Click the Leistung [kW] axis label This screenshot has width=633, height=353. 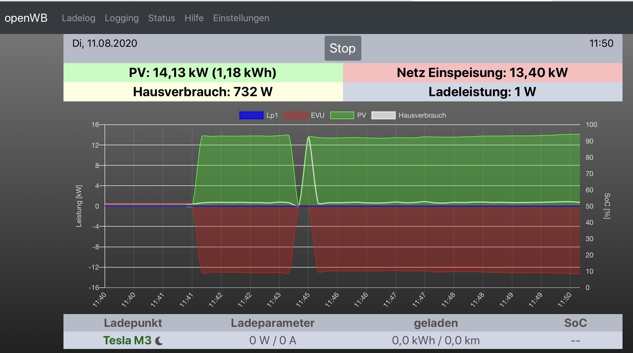79,206
